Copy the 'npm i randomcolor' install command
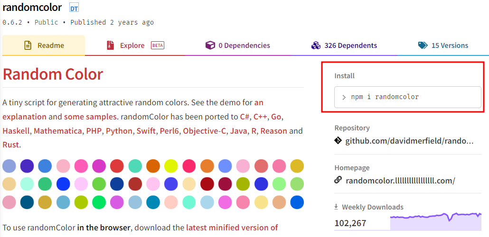The image size is (489, 237). [x=408, y=97]
